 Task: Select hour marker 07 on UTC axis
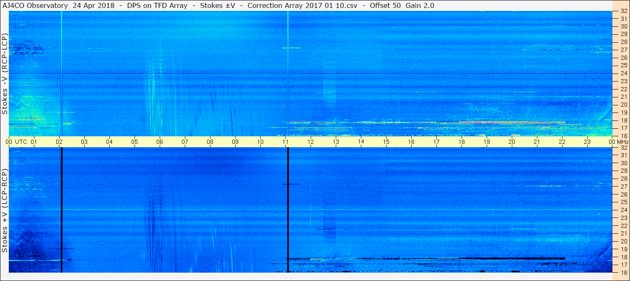click(x=185, y=142)
